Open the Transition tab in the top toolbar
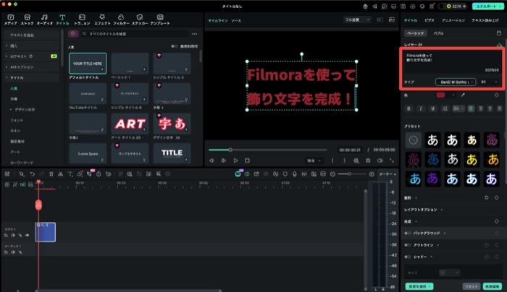 [x=82, y=20]
